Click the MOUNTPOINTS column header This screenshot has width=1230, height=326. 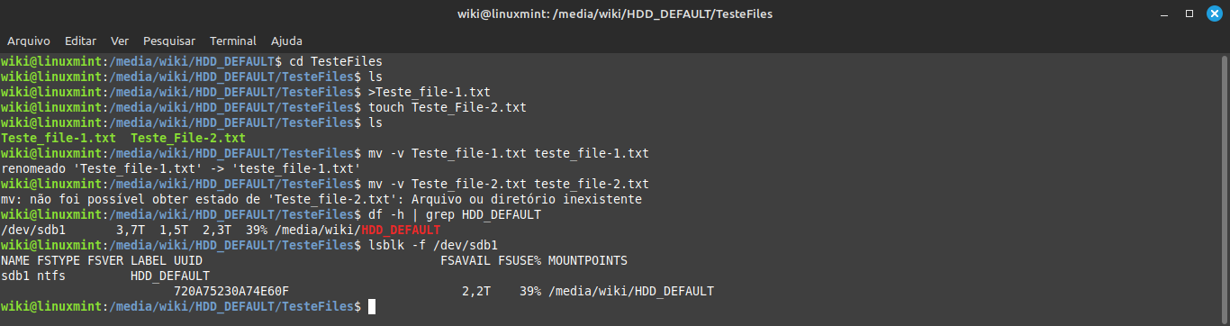click(x=588, y=261)
